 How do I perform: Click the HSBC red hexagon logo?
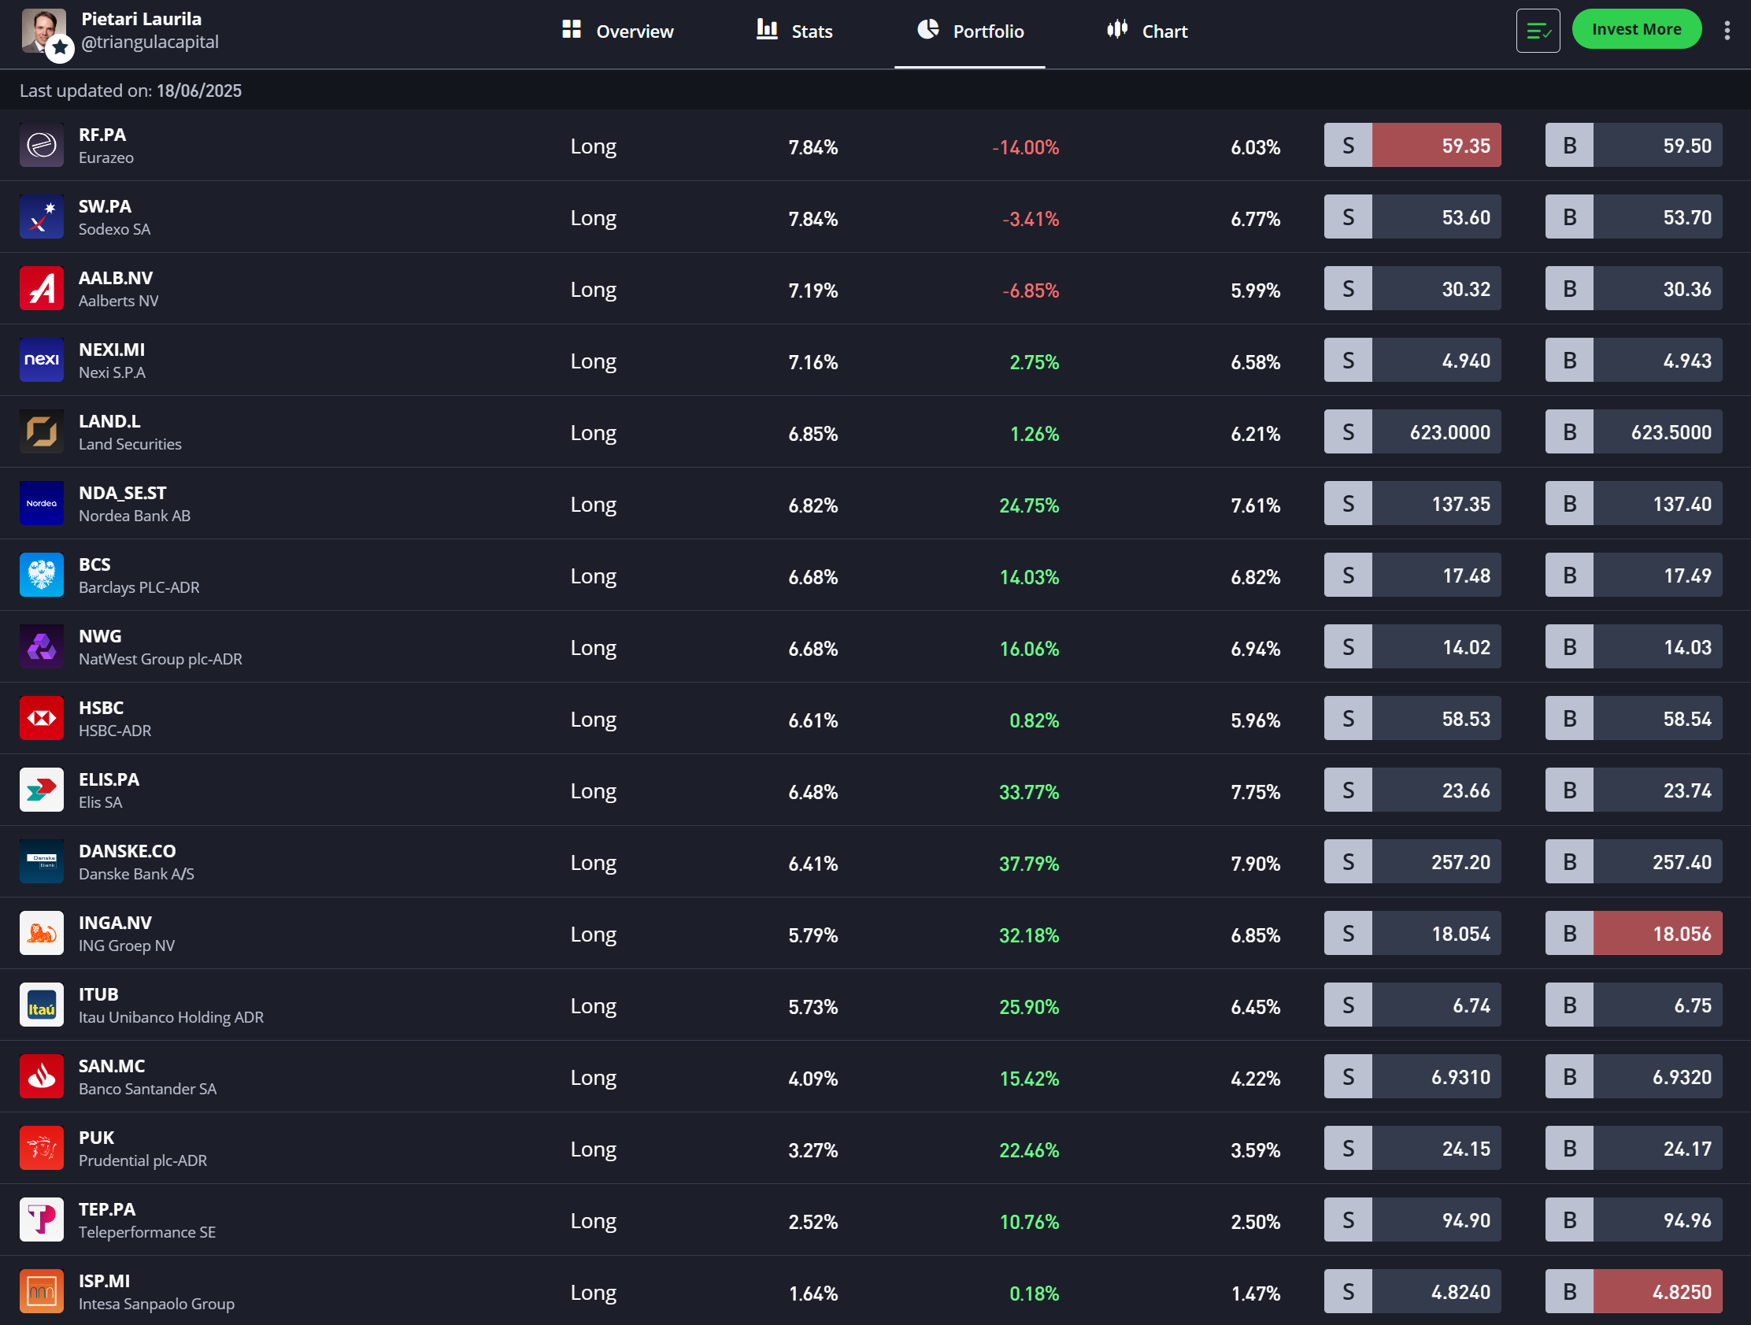pyautogui.click(x=41, y=719)
